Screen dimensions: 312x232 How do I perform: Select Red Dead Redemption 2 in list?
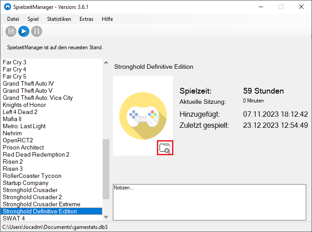[36, 154]
